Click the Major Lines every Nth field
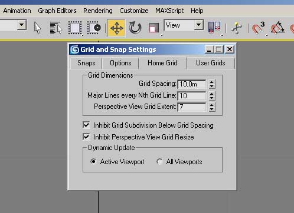The width and height of the screenshot is (294, 213). pyautogui.click(x=192, y=96)
